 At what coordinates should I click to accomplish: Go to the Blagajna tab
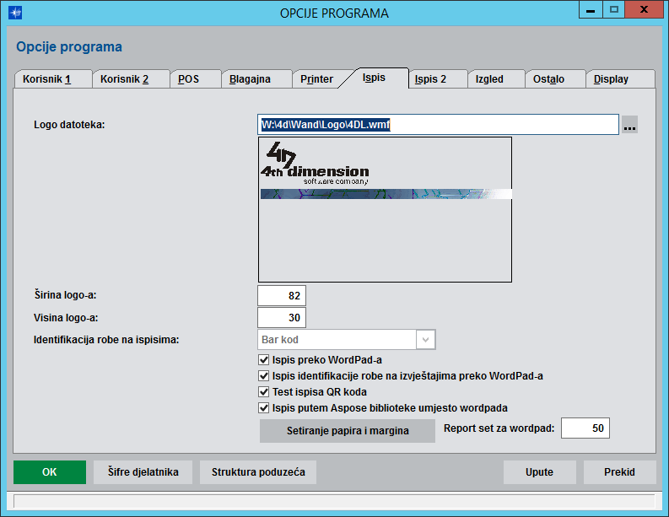tap(256, 79)
